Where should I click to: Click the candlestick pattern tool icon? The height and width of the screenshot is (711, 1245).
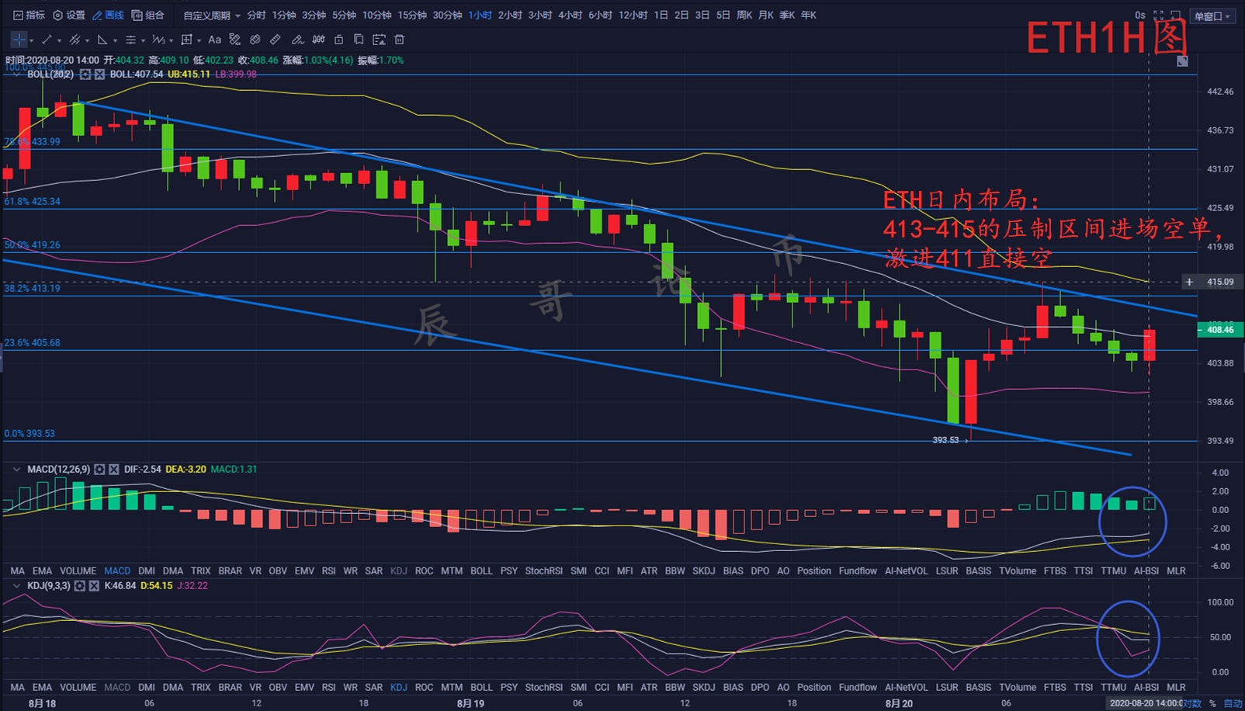coord(318,40)
